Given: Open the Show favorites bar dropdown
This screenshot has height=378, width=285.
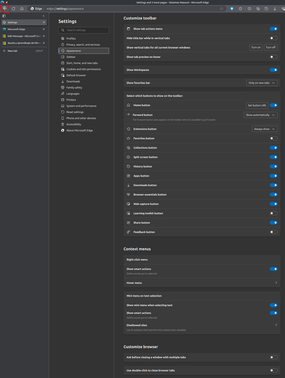Looking at the screenshot, I should click(262, 83).
